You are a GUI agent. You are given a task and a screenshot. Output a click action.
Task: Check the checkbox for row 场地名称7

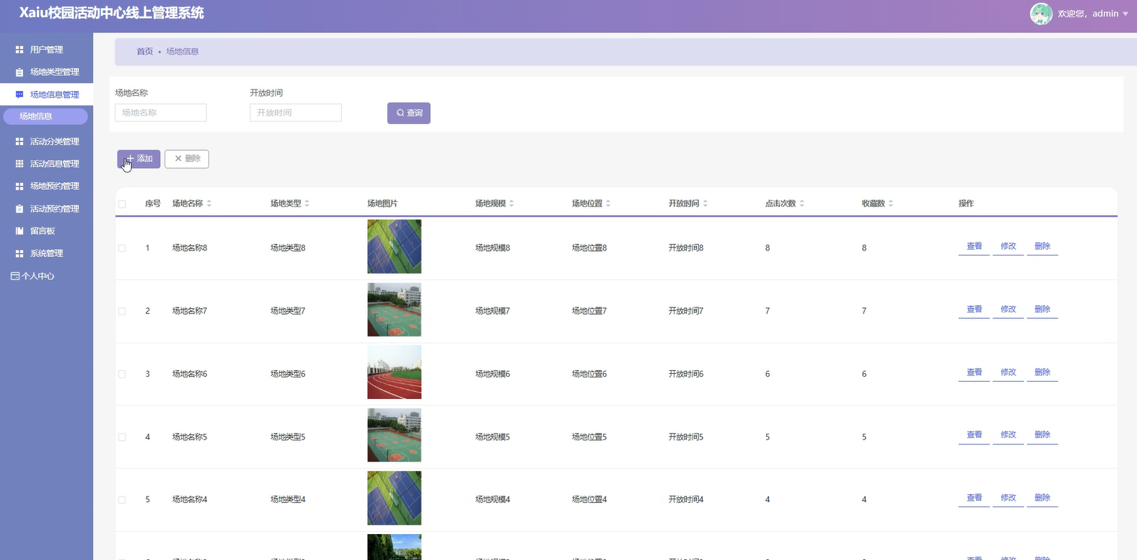(122, 311)
